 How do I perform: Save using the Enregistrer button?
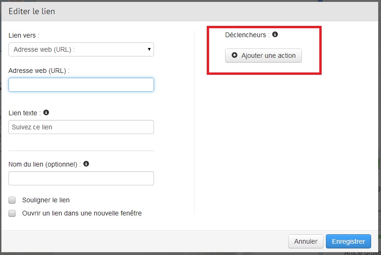tap(348, 241)
